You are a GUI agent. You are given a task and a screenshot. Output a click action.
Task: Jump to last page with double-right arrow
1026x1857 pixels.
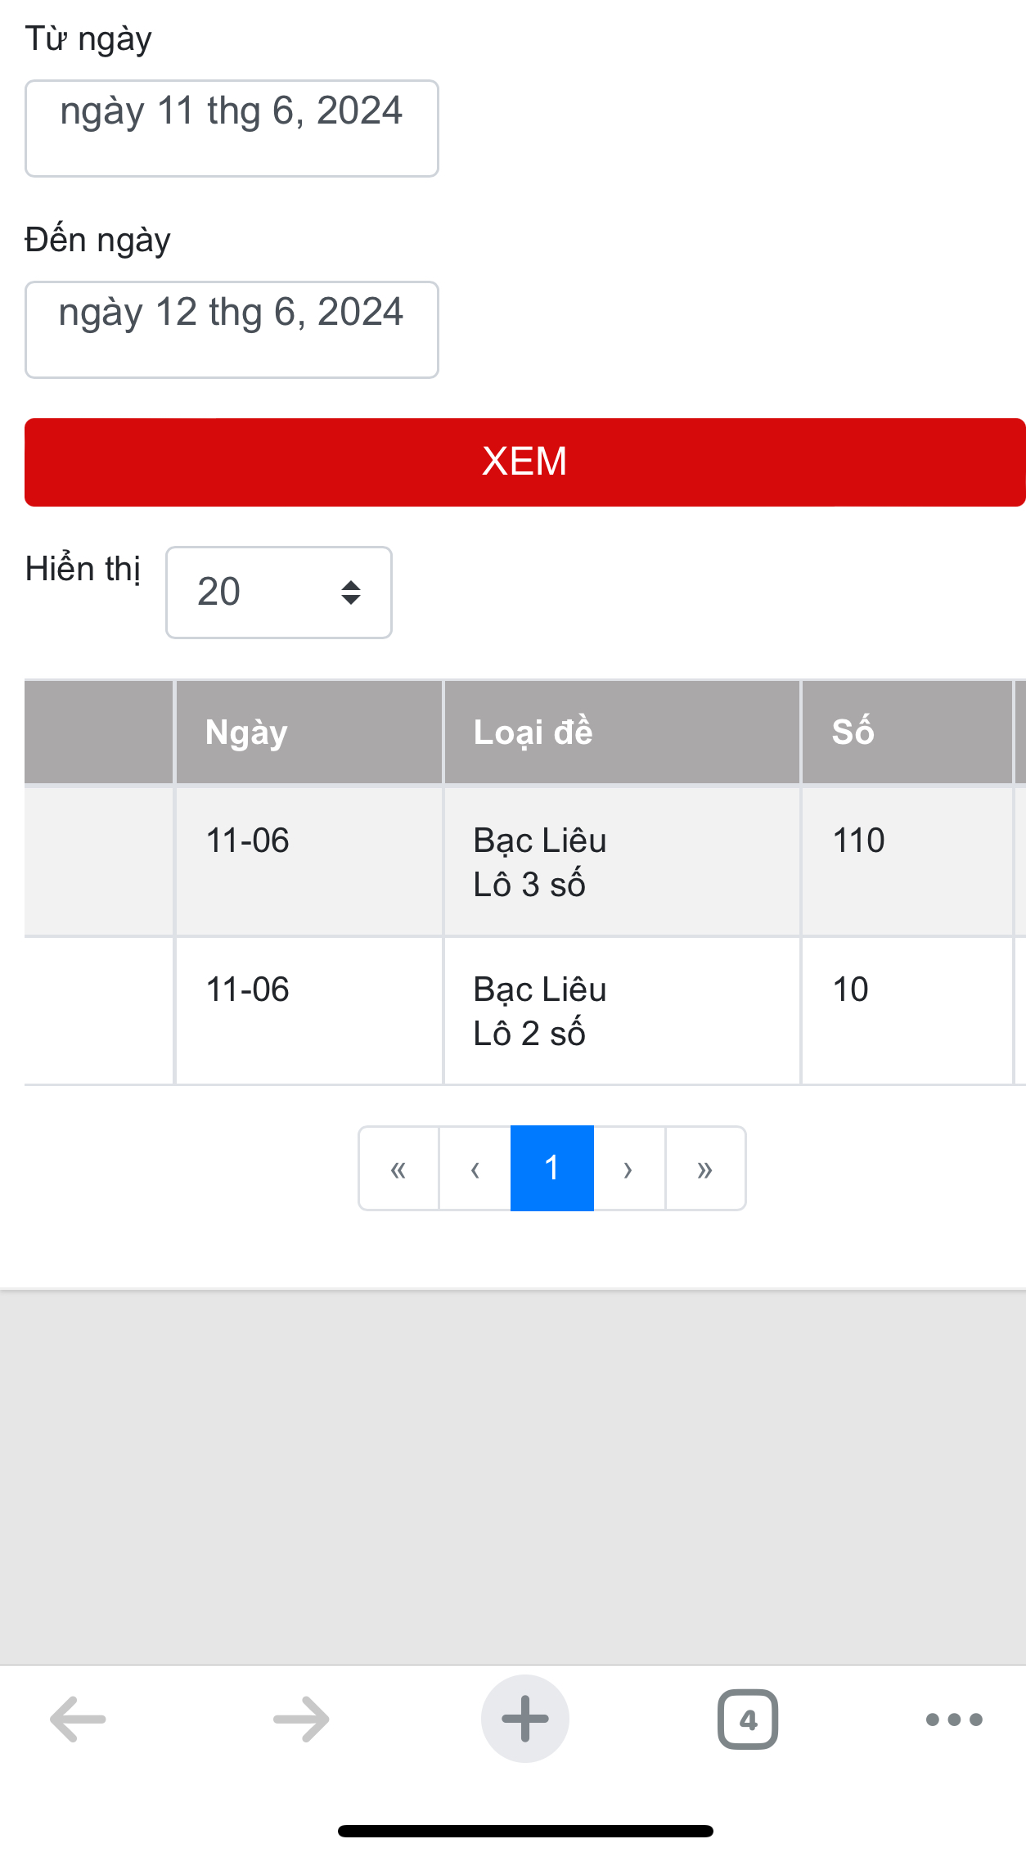705,1169
